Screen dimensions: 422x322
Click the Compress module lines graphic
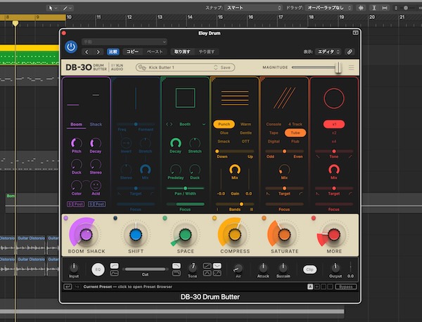click(x=235, y=98)
